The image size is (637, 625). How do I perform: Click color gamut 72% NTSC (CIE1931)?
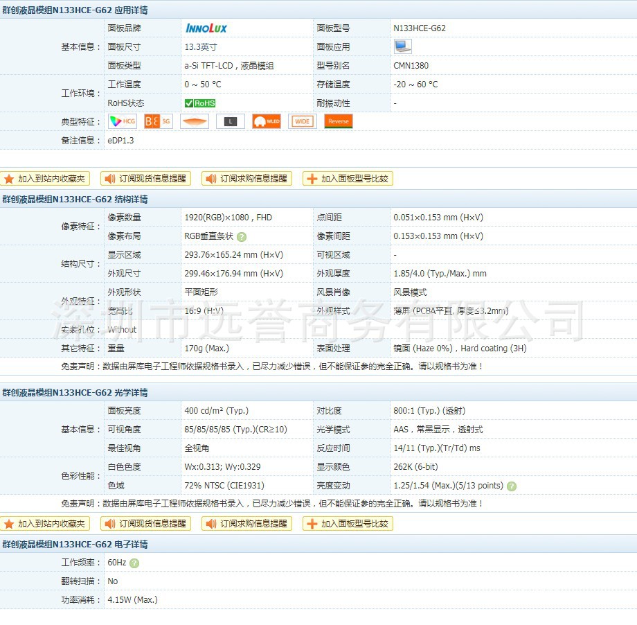[224, 485]
